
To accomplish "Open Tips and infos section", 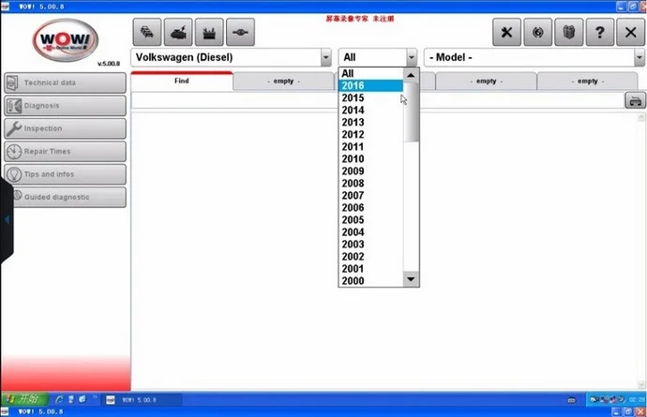I will pos(66,174).
